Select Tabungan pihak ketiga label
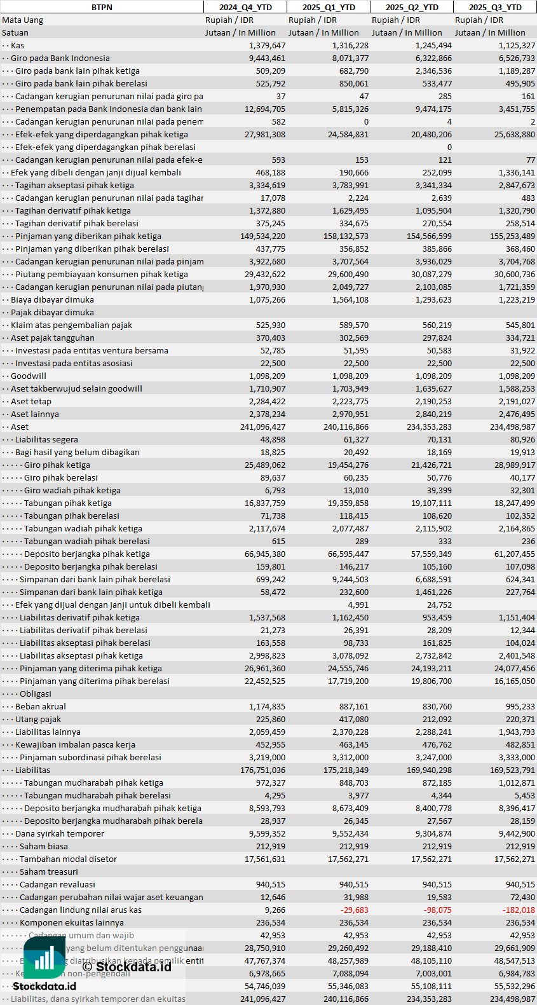The height and width of the screenshot is (1005, 537). pos(68,503)
